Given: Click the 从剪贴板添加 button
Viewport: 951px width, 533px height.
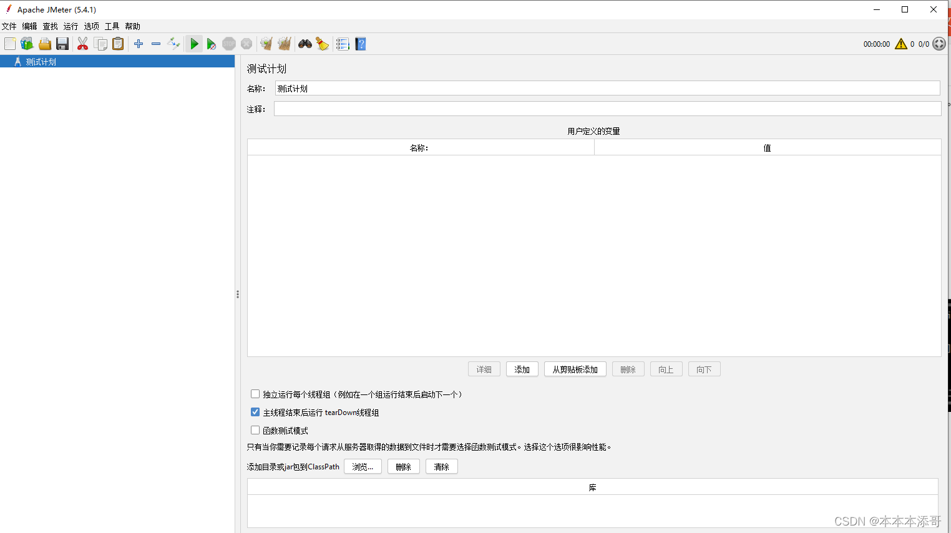Looking at the screenshot, I should (x=575, y=369).
